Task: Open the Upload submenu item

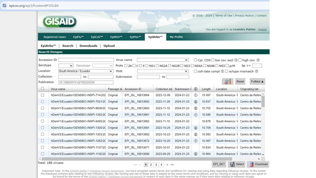Action: (x=109, y=46)
